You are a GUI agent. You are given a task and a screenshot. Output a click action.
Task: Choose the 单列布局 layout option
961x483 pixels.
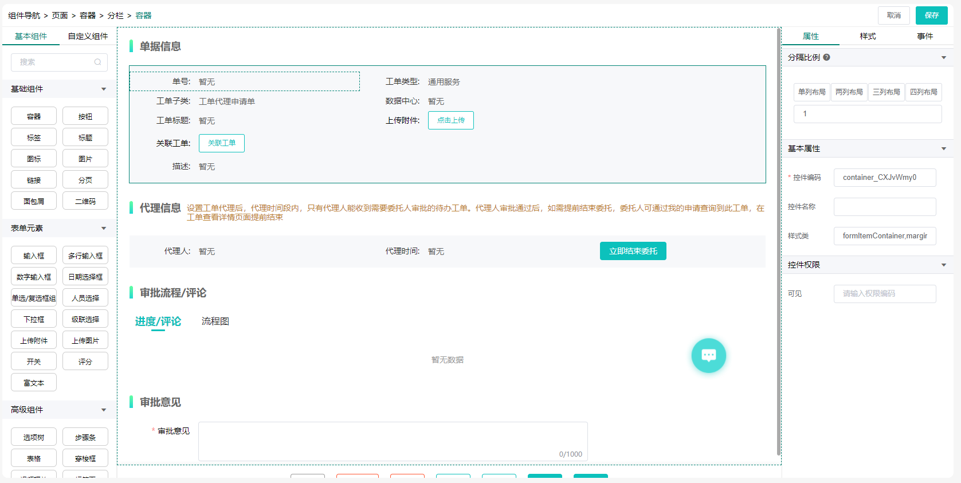click(x=812, y=92)
